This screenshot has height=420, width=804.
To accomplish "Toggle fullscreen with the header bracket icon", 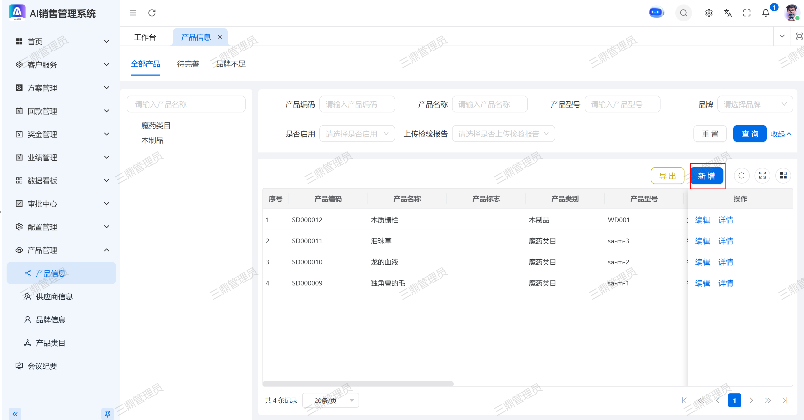I will pyautogui.click(x=747, y=13).
